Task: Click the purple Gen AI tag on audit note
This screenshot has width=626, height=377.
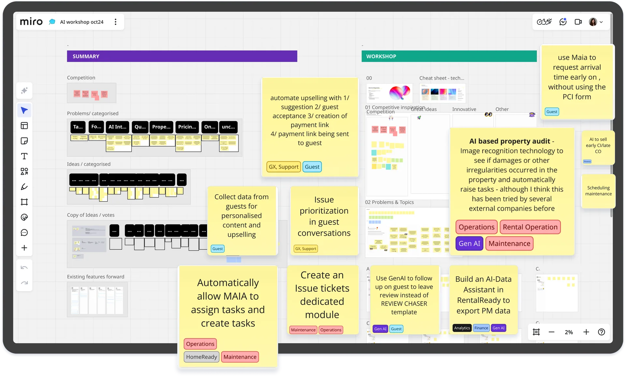Action: coord(469,244)
